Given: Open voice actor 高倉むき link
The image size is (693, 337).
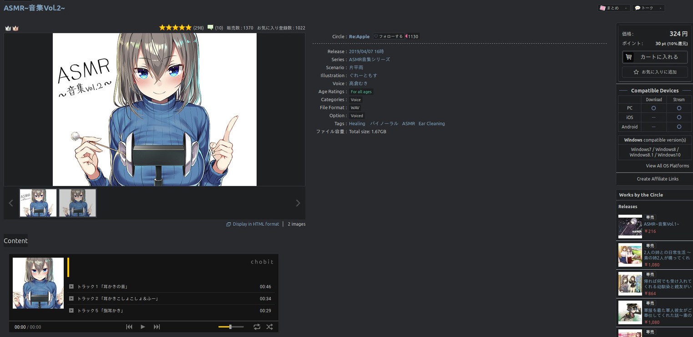Looking at the screenshot, I should [x=358, y=84].
